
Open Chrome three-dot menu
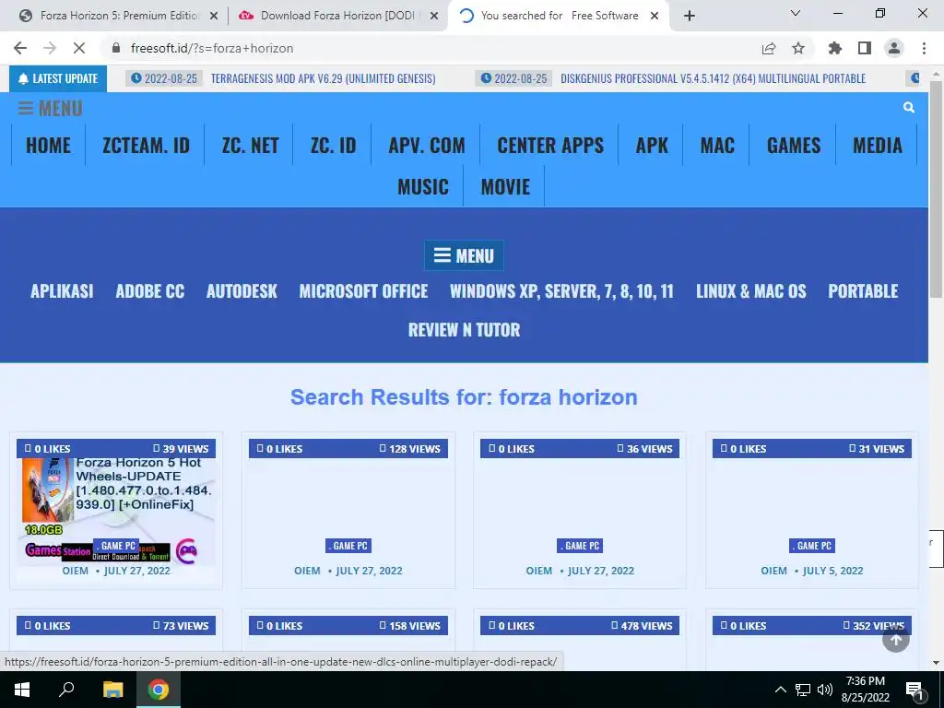pyautogui.click(x=924, y=48)
